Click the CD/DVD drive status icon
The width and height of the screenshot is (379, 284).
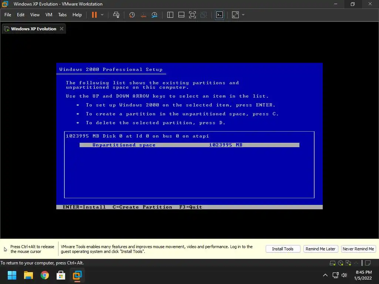341,263
